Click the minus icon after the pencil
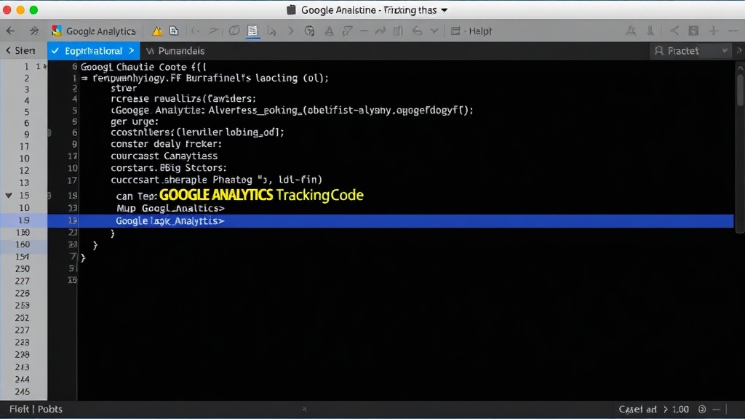 364,31
